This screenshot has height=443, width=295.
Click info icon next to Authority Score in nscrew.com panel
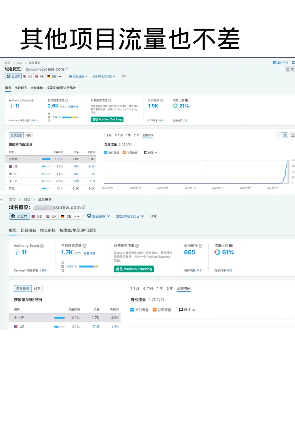coord(42,246)
